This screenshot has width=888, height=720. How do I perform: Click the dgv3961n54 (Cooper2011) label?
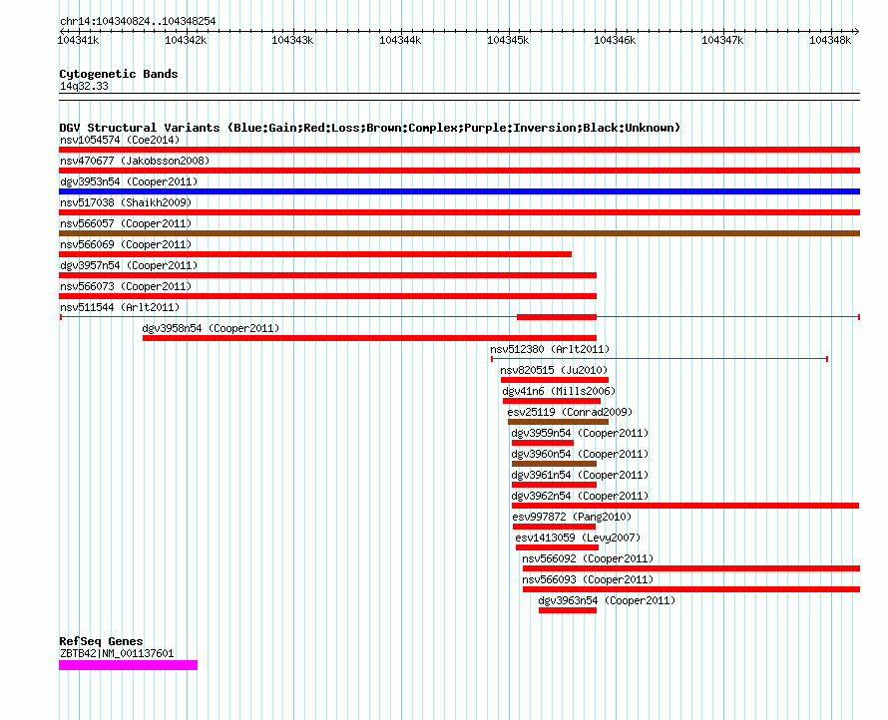[x=580, y=475]
